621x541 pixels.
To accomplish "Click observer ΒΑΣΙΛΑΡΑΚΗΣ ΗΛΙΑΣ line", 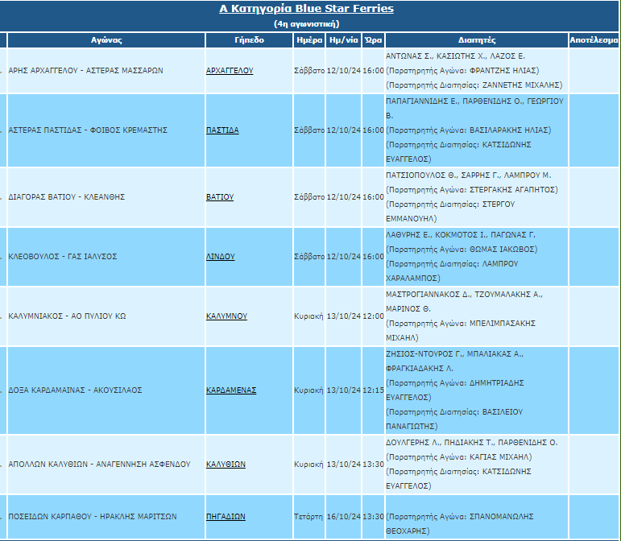I will [x=469, y=130].
